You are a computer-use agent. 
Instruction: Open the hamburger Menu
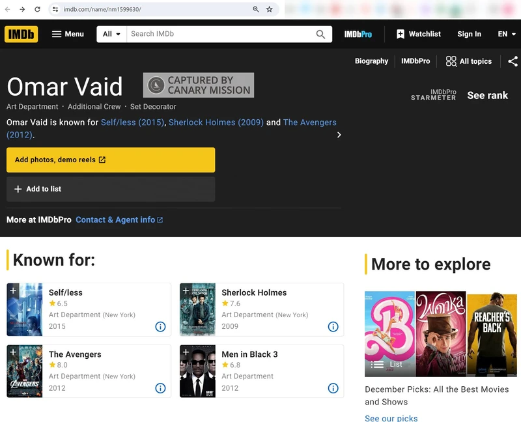pyautogui.click(x=68, y=34)
